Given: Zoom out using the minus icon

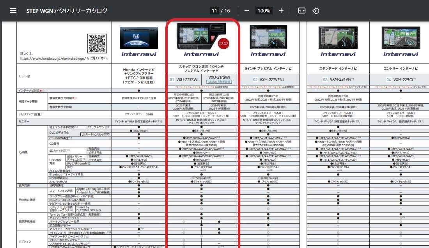Looking at the screenshot, I should [x=246, y=11].
